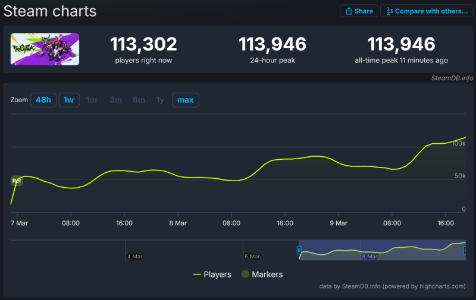The image size is (476, 300).
Task: Click the 4 Mar label in navigator
Action: (x=135, y=257)
